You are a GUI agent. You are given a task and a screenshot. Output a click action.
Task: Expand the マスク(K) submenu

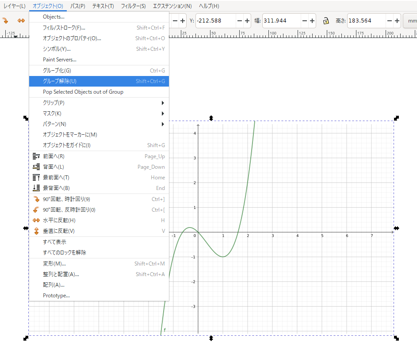pos(99,114)
